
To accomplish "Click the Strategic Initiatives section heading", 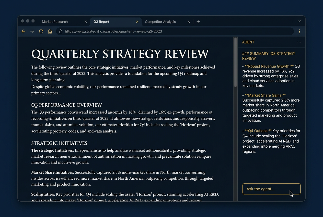I will [x=59, y=143].
